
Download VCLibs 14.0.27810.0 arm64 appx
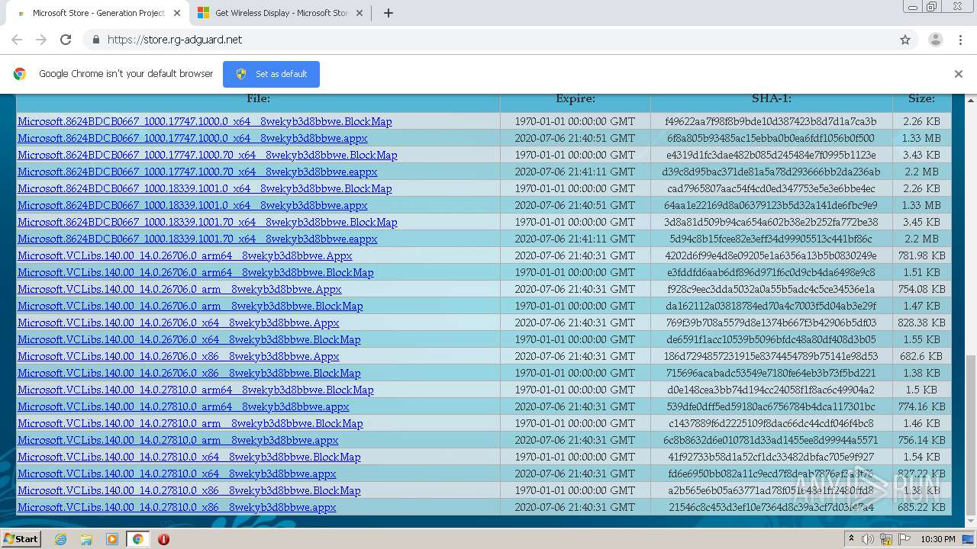(183, 406)
